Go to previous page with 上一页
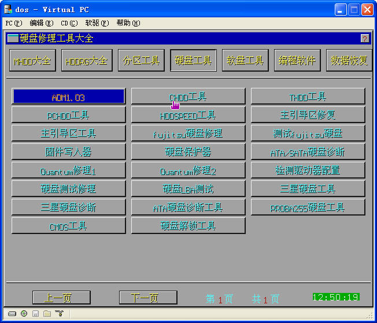The image size is (377, 323). [61, 298]
